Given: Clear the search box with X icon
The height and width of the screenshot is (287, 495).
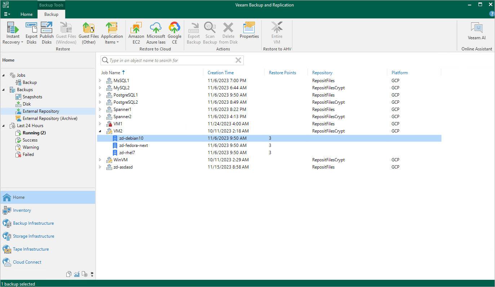Looking at the screenshot, I should point(238,60).
